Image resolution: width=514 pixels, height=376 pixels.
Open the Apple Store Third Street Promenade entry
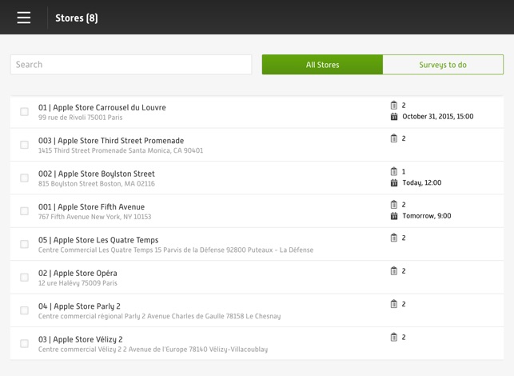111,141
